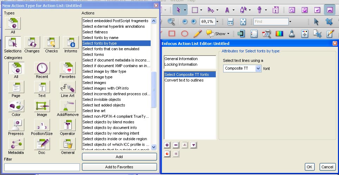Click into the Filter text field
This screenshot has width=339, height=175.
point(42,167)
